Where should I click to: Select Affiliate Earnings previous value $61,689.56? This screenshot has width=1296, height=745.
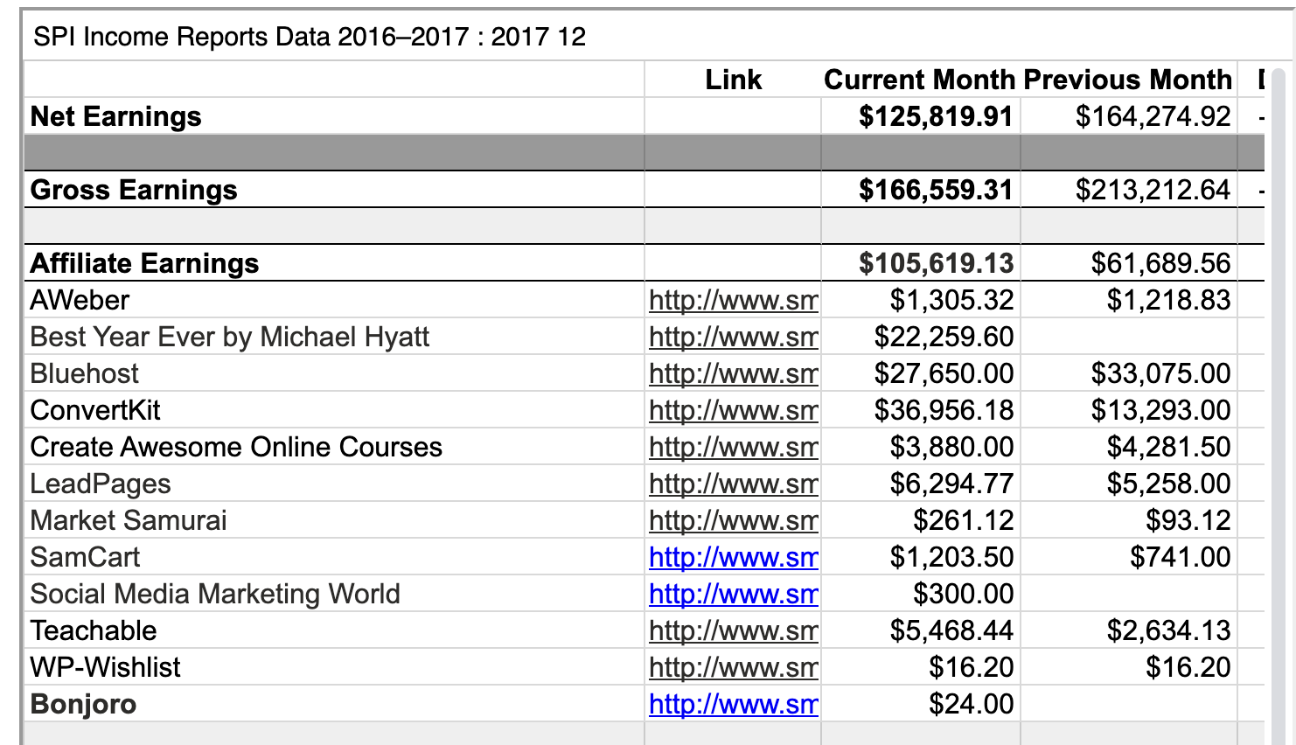(x=1160, y=263)
